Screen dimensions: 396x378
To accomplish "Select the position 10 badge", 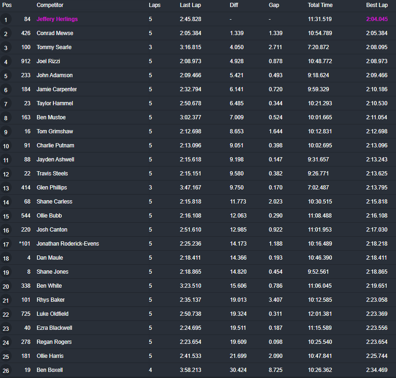I will 6,146.
